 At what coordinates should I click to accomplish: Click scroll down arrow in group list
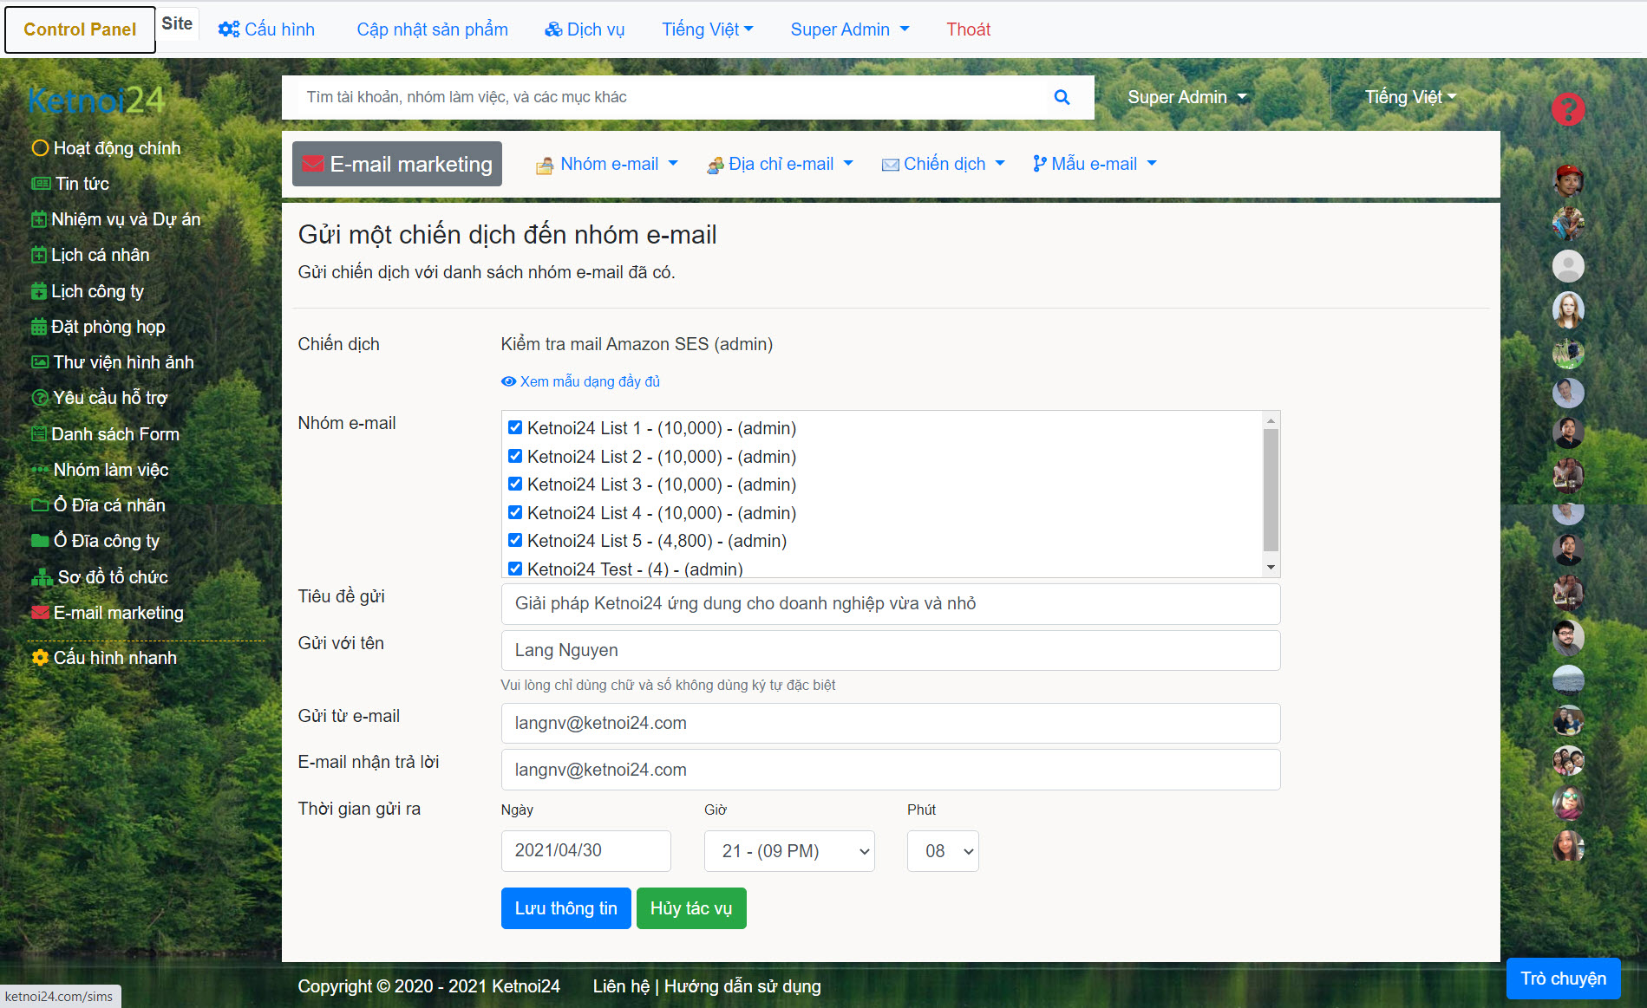click(x=1271, y=568)
